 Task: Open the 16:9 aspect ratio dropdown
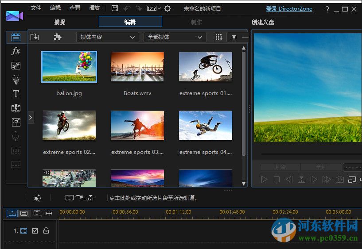[x=153, y=8]
